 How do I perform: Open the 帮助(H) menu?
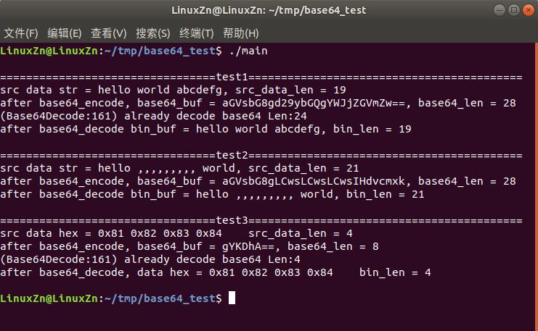[241, 33]
